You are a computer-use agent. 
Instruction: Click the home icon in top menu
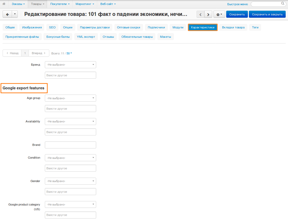(x=4, y=4)
